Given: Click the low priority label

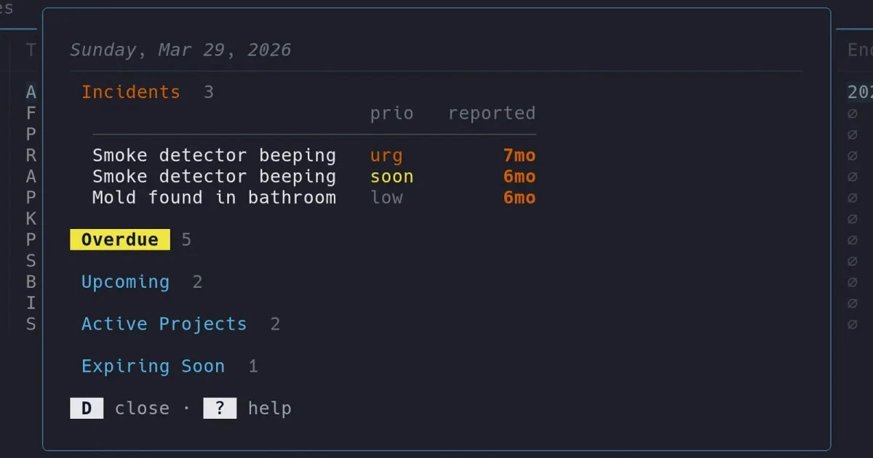Looking at the screenshot, I should coord(386,198).
